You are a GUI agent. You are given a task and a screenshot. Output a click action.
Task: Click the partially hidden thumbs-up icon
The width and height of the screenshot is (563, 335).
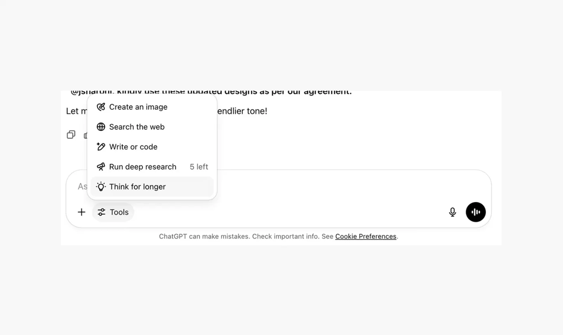click(85, 135)
